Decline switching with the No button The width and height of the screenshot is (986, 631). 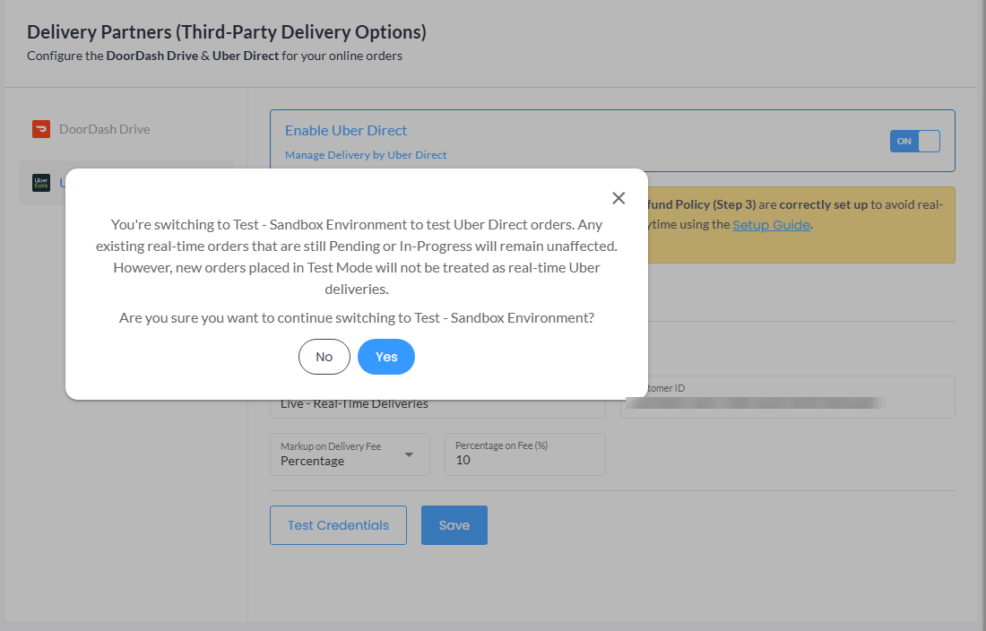pyautogui.click(x=324, y=357)
